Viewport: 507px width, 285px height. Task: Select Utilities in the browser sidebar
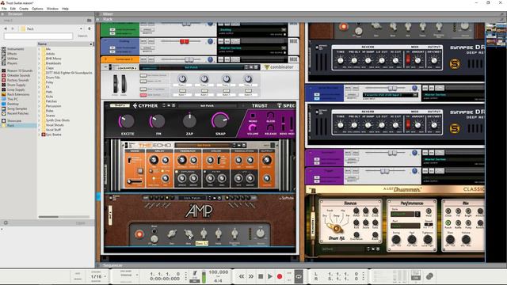(13, 59)
